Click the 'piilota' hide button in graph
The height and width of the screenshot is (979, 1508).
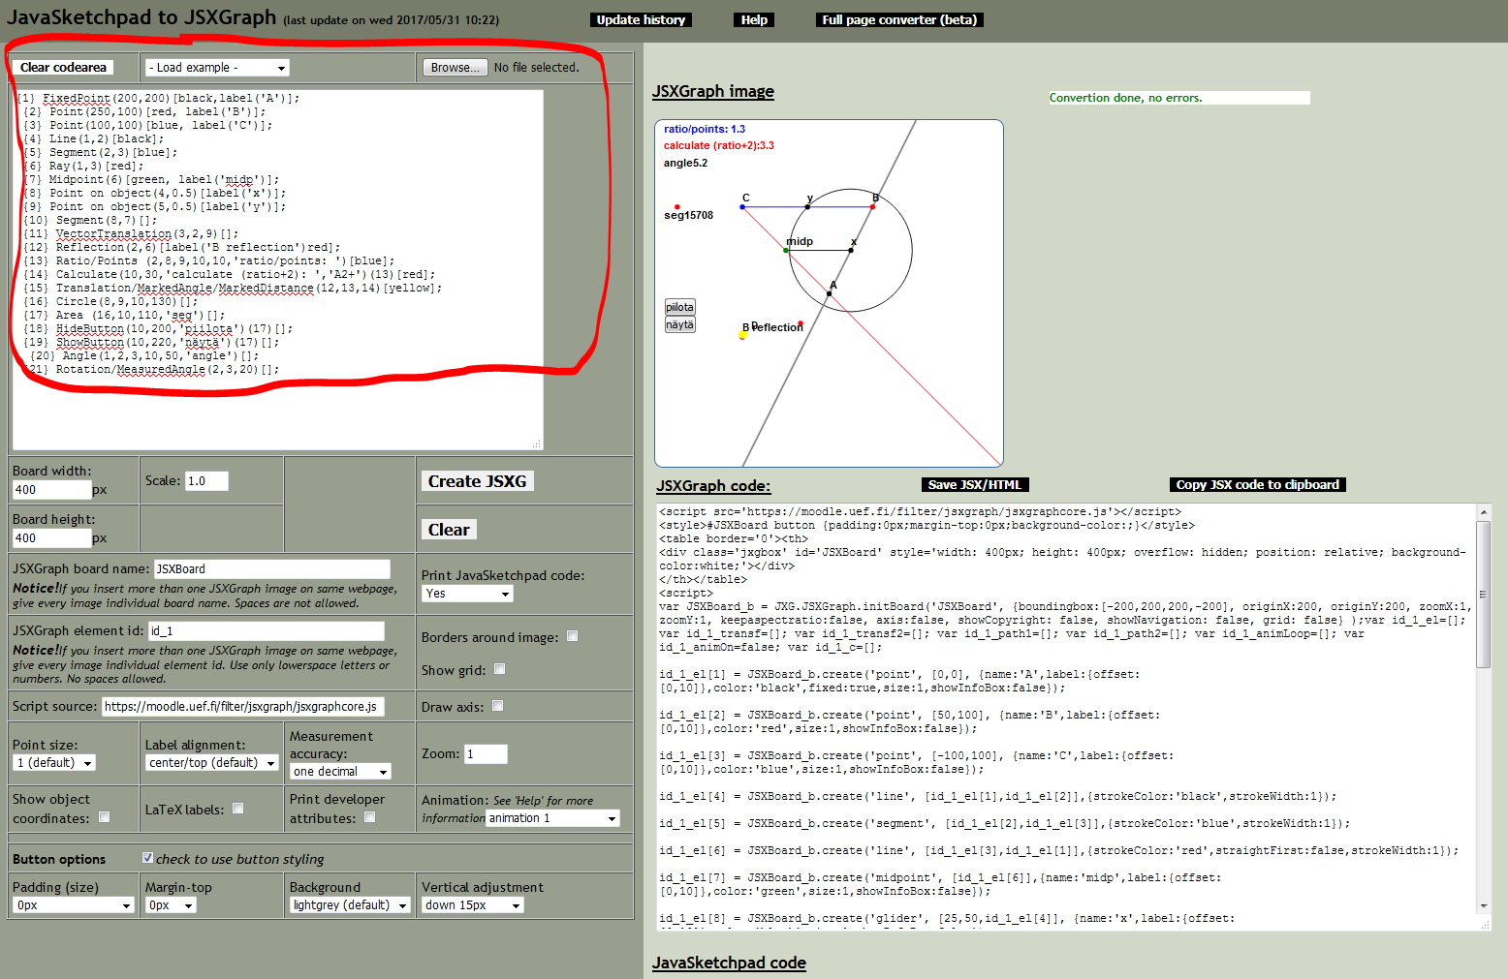(x=679, y=307)
